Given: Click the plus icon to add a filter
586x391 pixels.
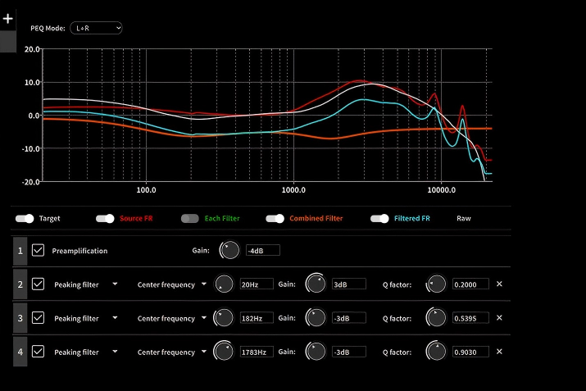Looking at the screenshot, I should click(x=8, y=18).
